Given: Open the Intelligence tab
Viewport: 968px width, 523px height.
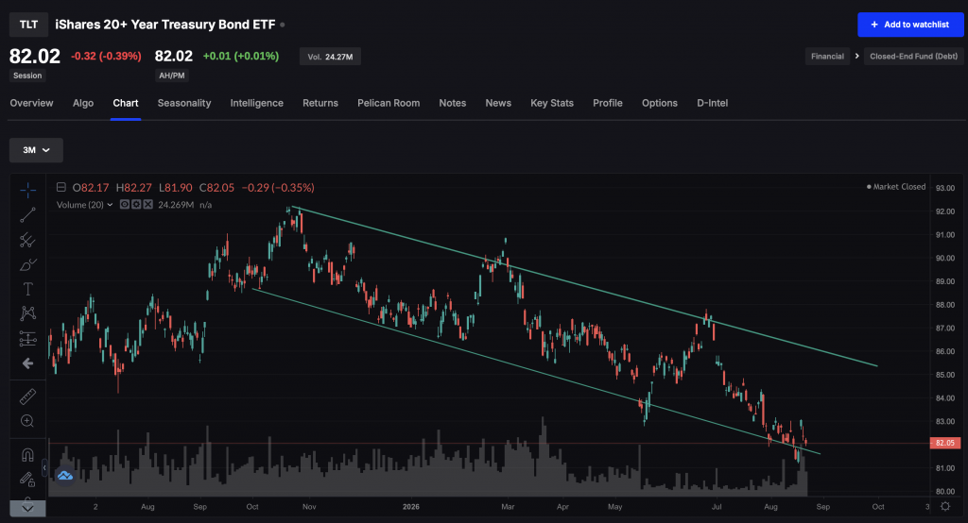Looking at the screenshot, I should pyautogui.click(x=257, y=103).
